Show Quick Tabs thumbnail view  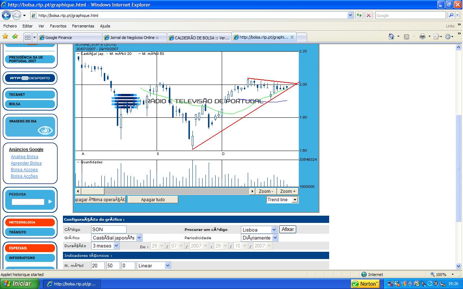pyautogui.click(x=27, y=37)
